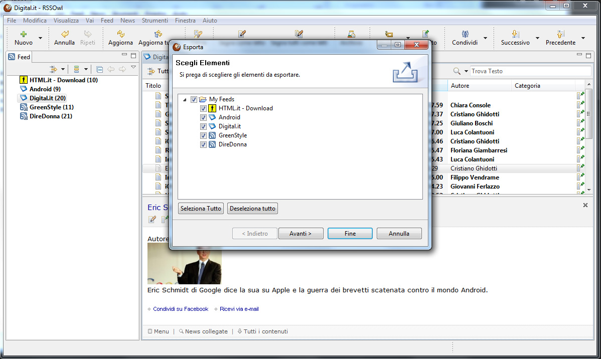601x359 pixels.
Task: Select GreenStyle (11) in the feed tree
Action: click(x=51, y=107)
